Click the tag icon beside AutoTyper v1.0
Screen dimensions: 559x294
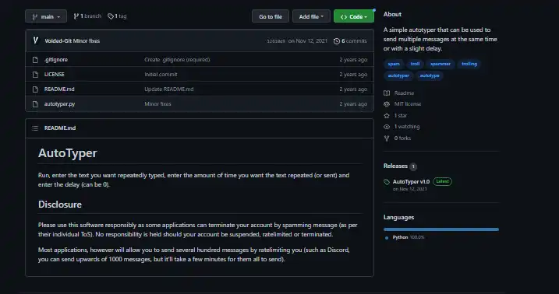tap(387, 182)
